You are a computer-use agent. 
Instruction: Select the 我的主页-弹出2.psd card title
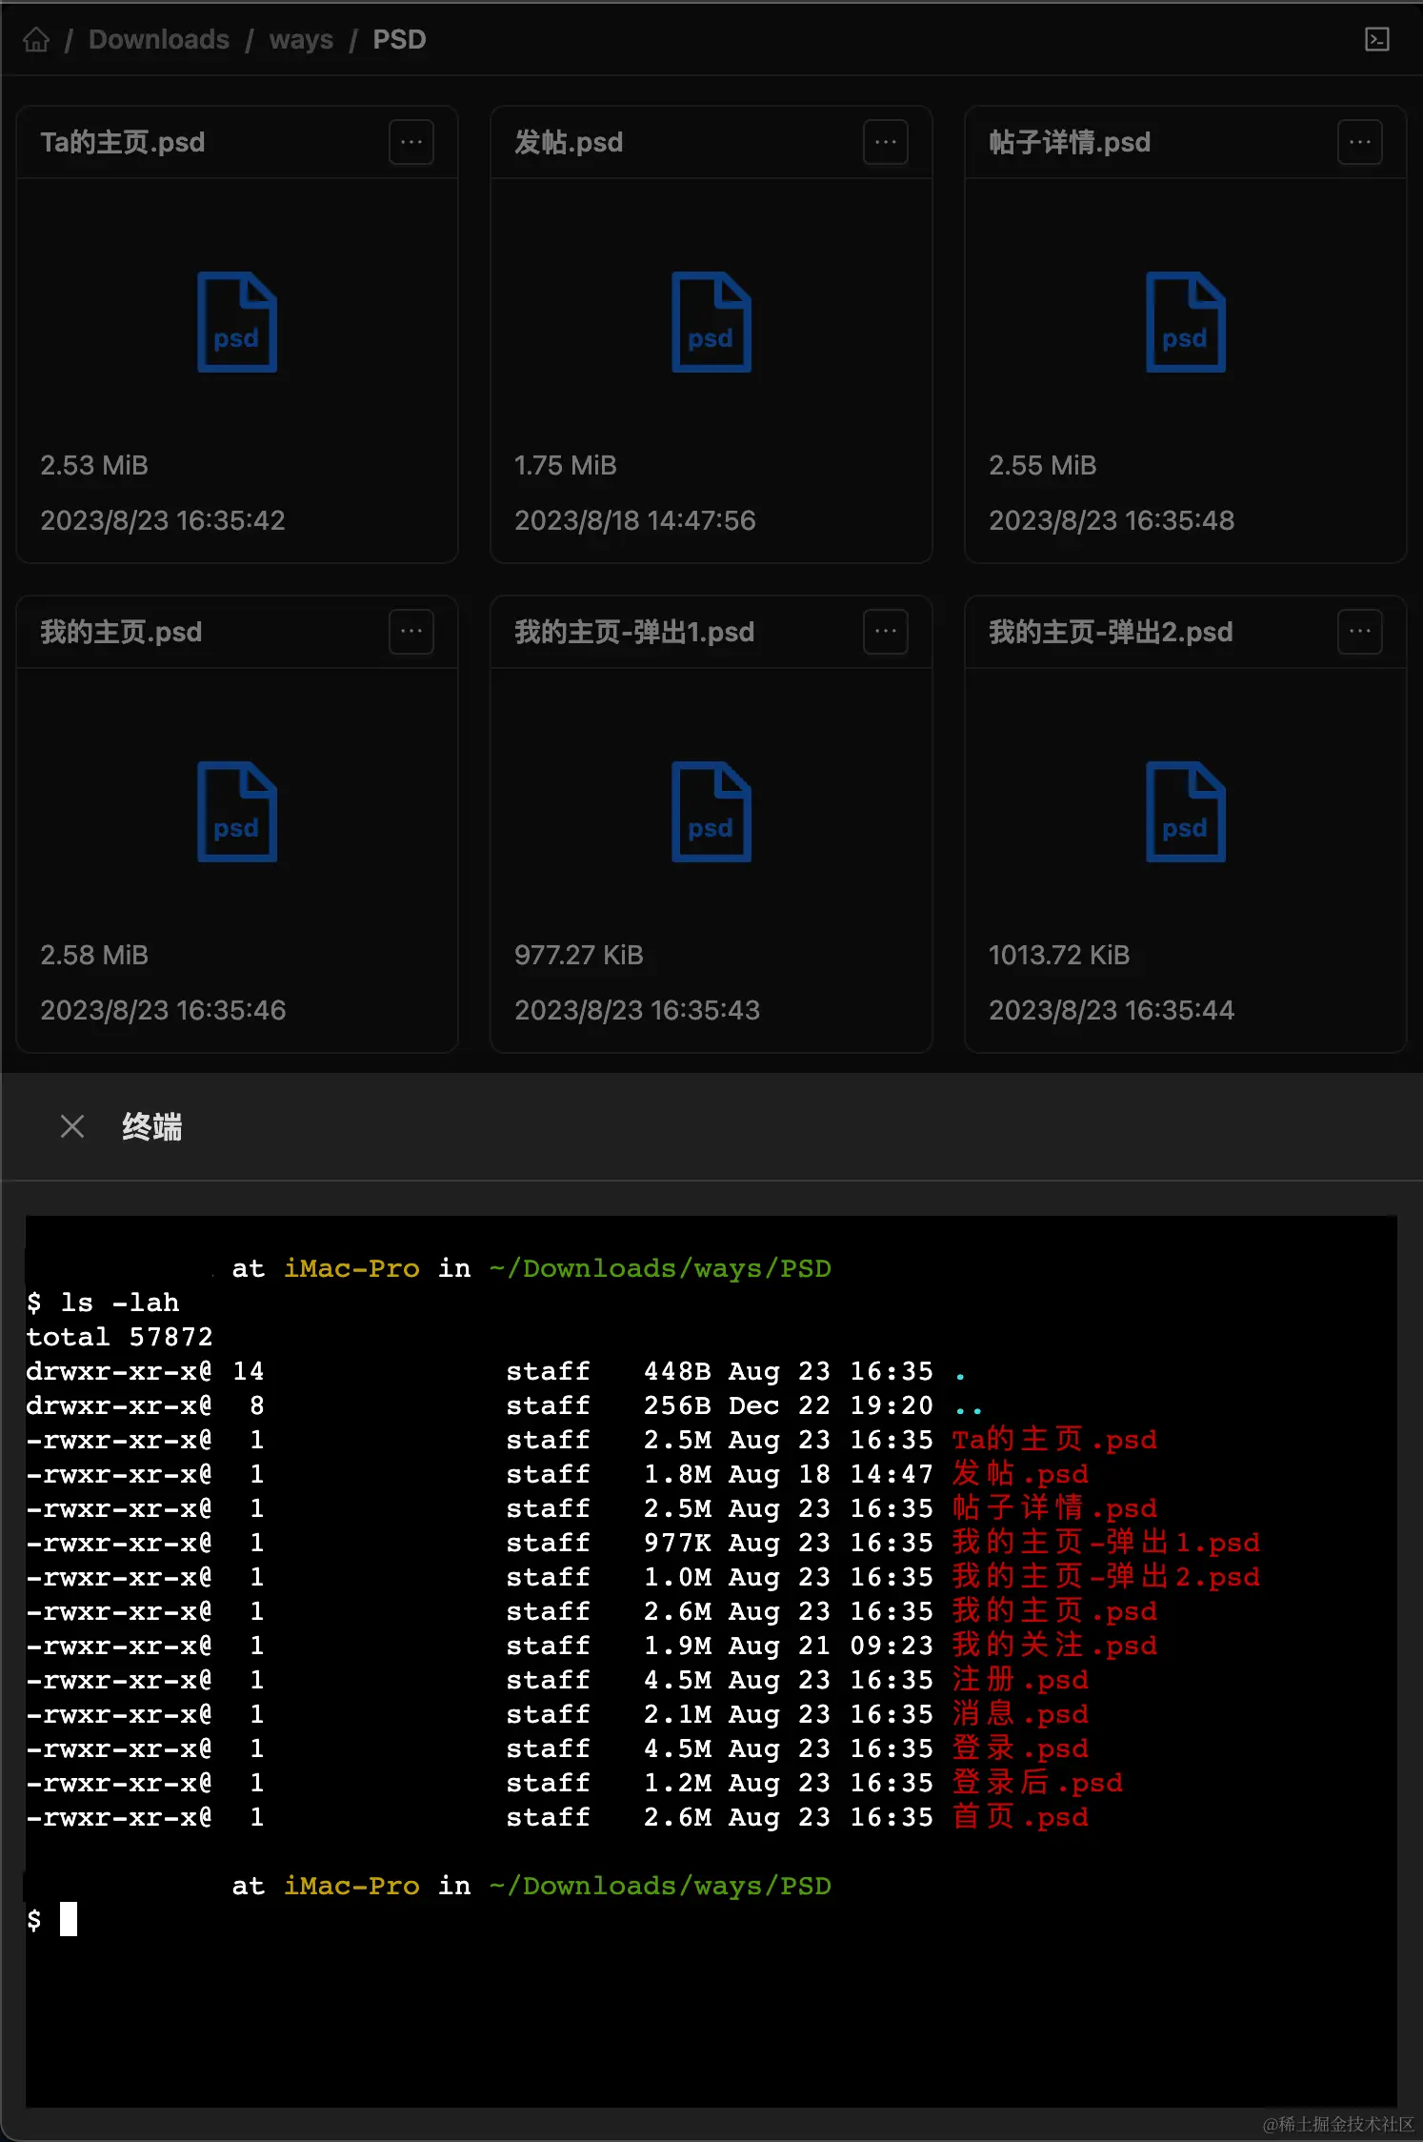pos(1111,632)
